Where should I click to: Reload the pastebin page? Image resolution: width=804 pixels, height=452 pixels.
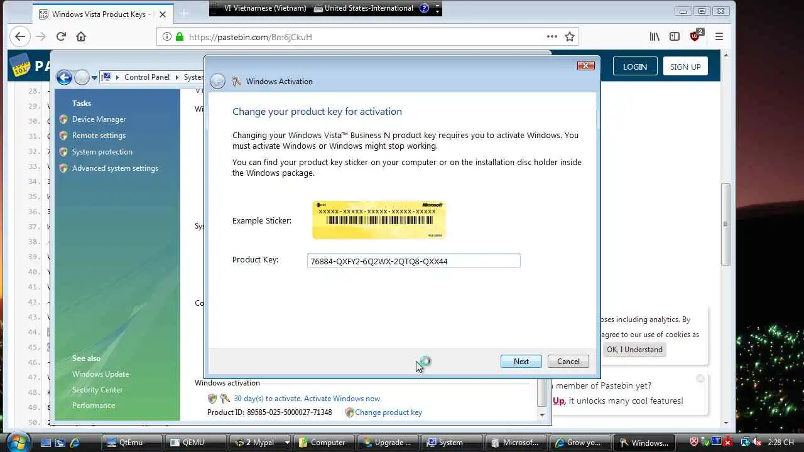pos(61,36)
